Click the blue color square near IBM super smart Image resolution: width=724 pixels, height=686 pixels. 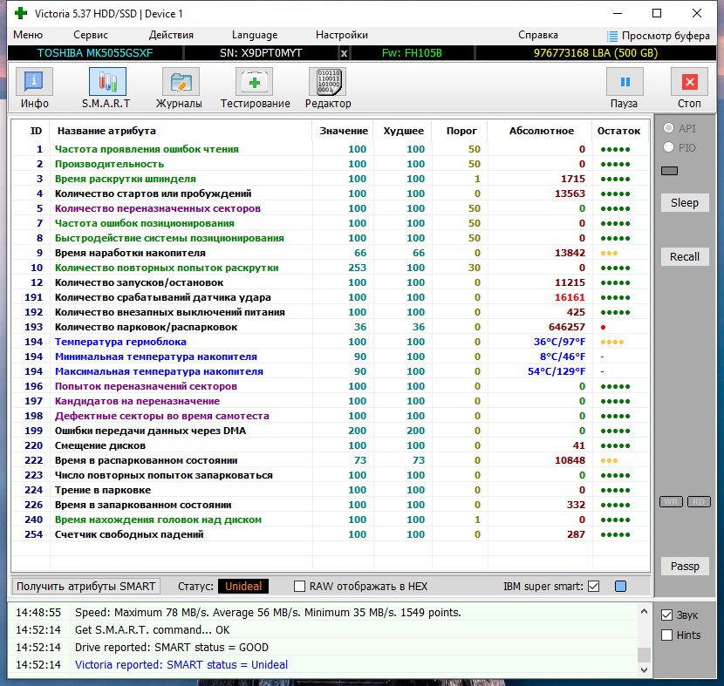coord(620,586)
